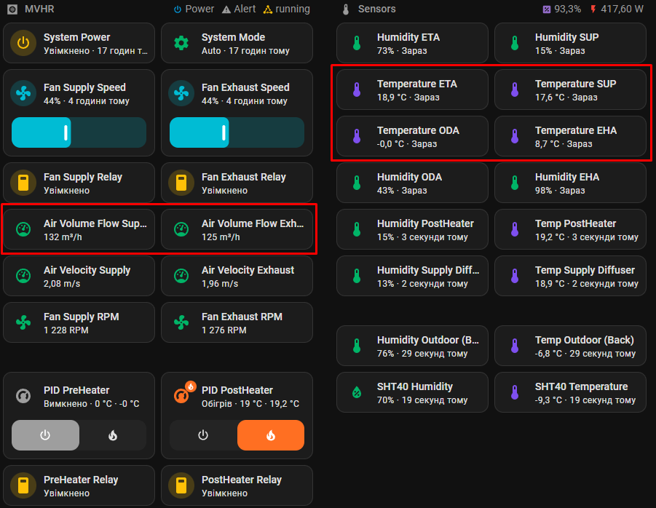The image size is (656, 508).
Task: Click the Fan Supply RPM icon
Action: point(23,323)
